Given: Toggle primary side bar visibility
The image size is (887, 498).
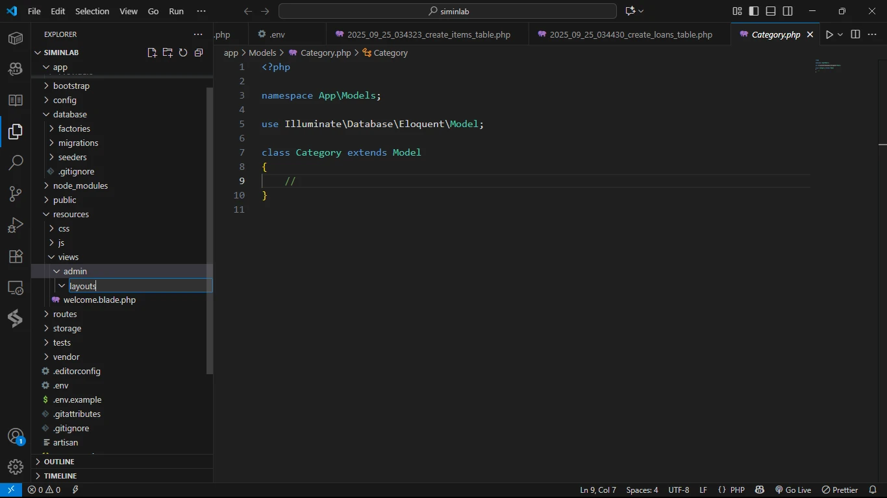Looking at the screenshot, I should point(754,11).
